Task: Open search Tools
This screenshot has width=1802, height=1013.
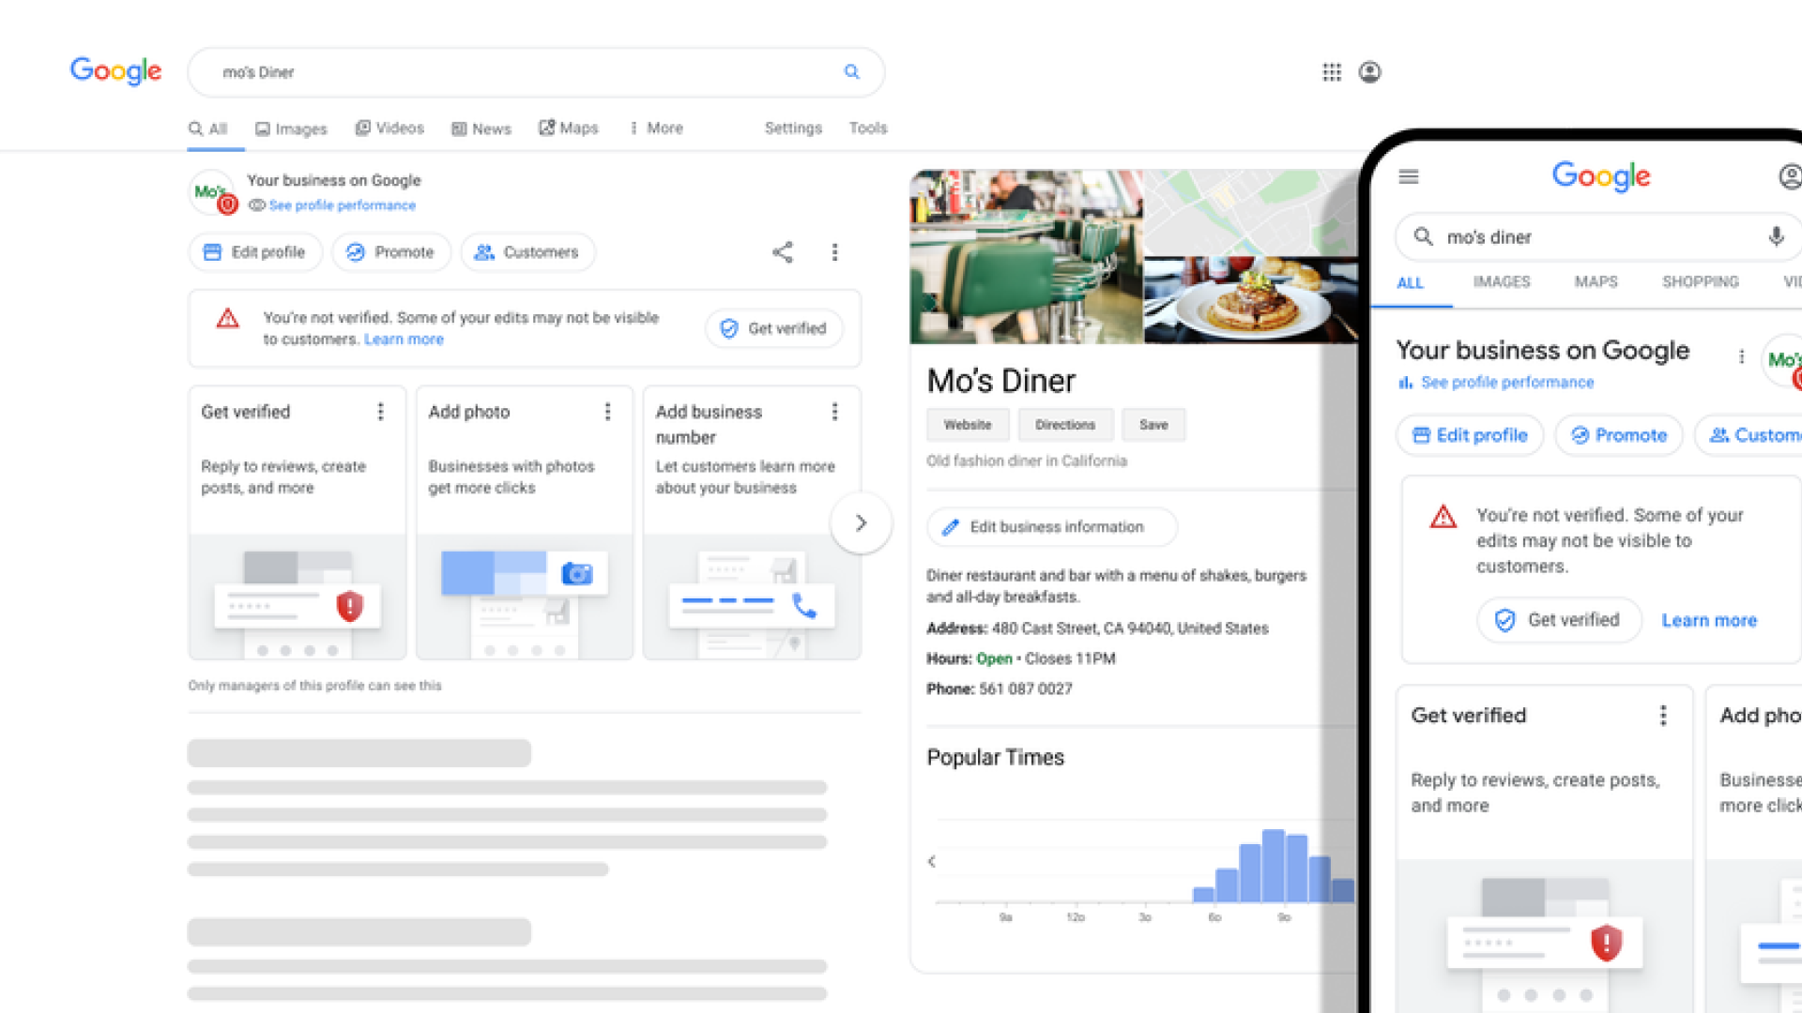Action: 868,128
